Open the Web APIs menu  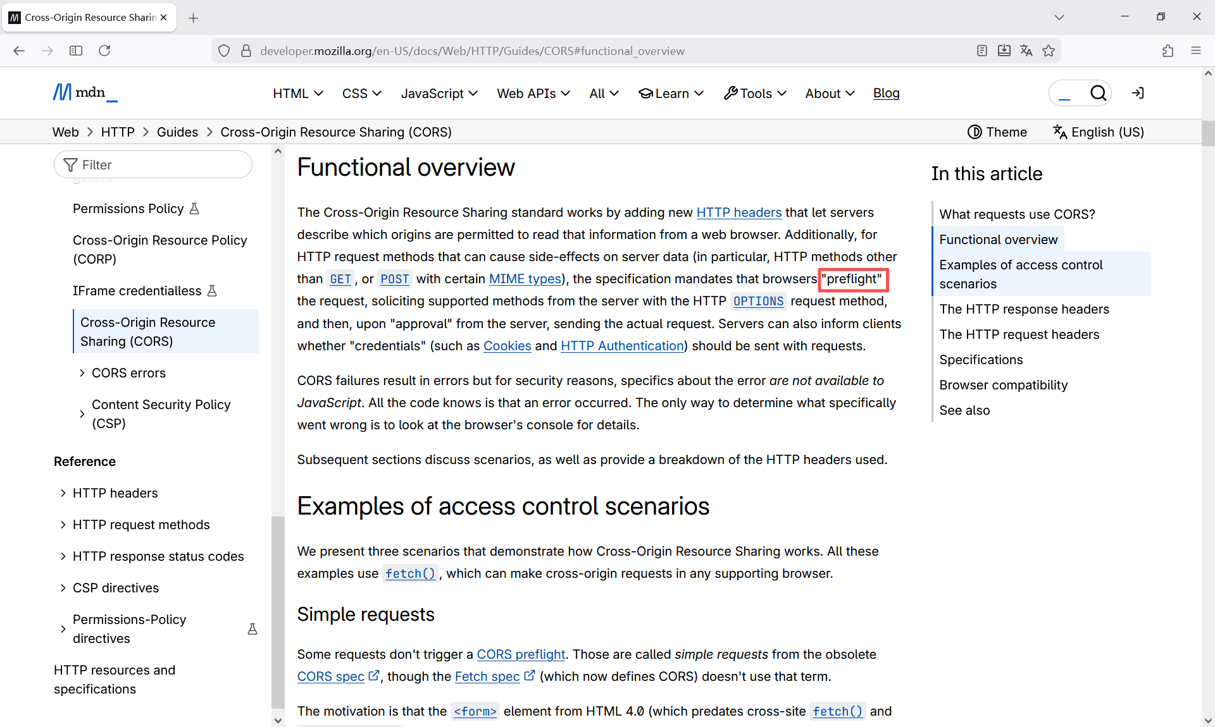click(533, 93)
